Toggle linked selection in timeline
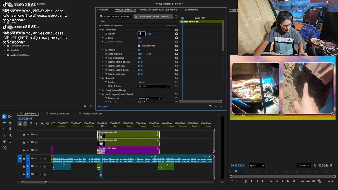The image size is (338, 190). 31,123
